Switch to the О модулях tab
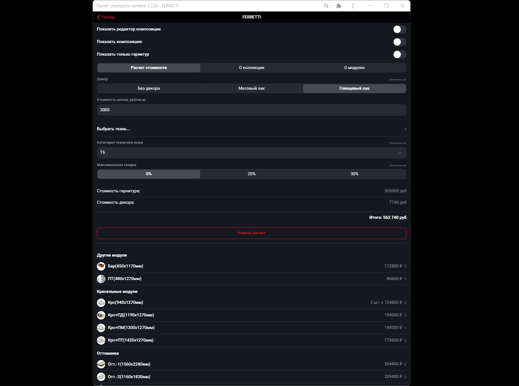 tap(354, 68)
